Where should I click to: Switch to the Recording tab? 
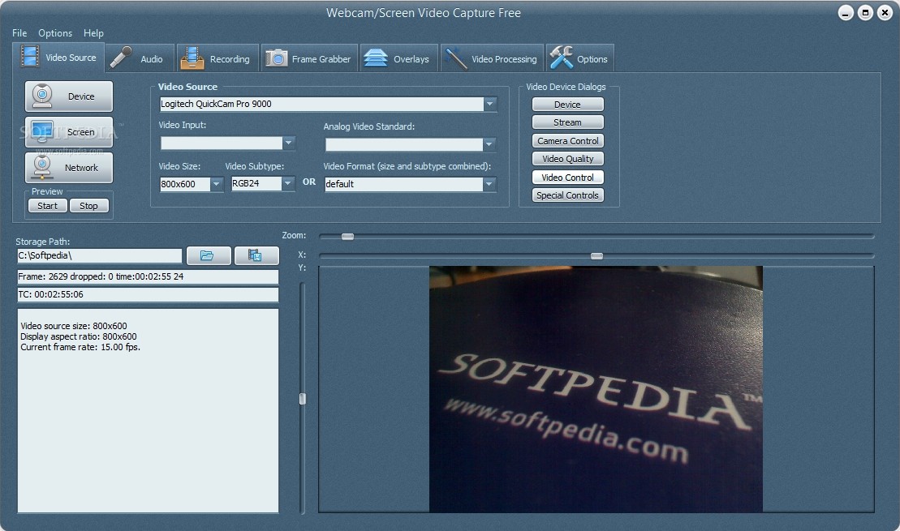point(217,58)
